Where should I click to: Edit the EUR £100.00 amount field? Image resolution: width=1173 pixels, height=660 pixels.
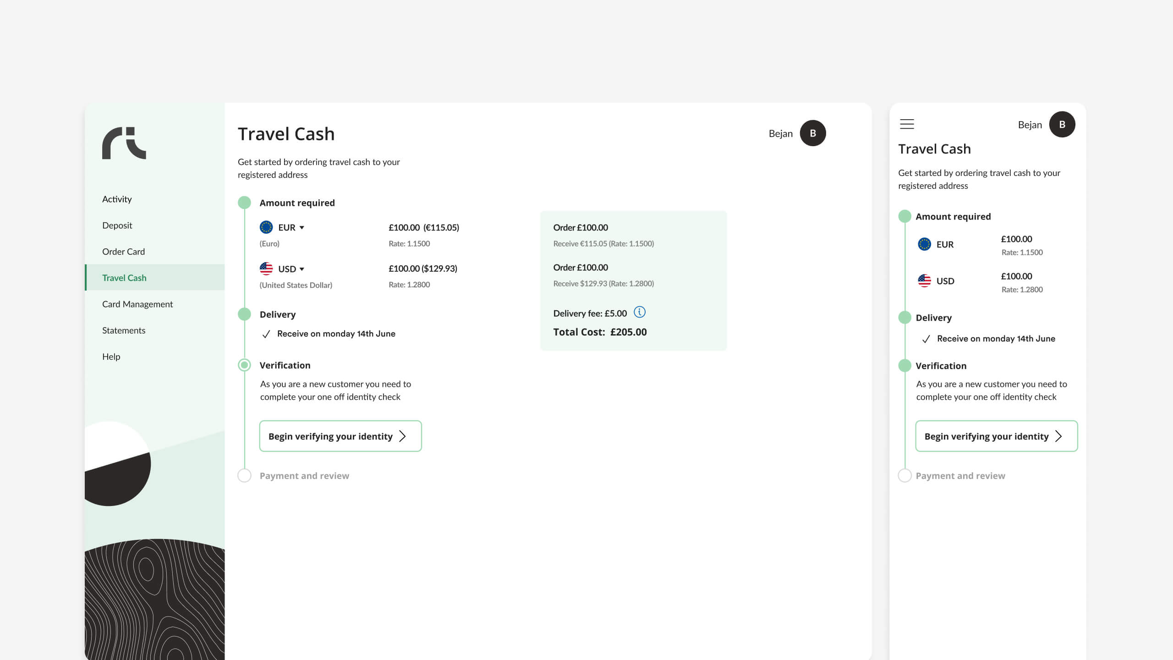pos(404,227)
